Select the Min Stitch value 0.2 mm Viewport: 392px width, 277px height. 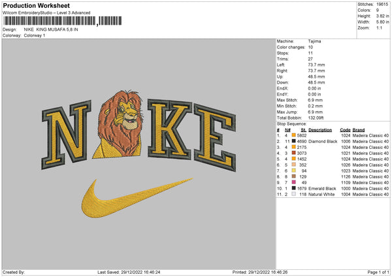point(316,106)
